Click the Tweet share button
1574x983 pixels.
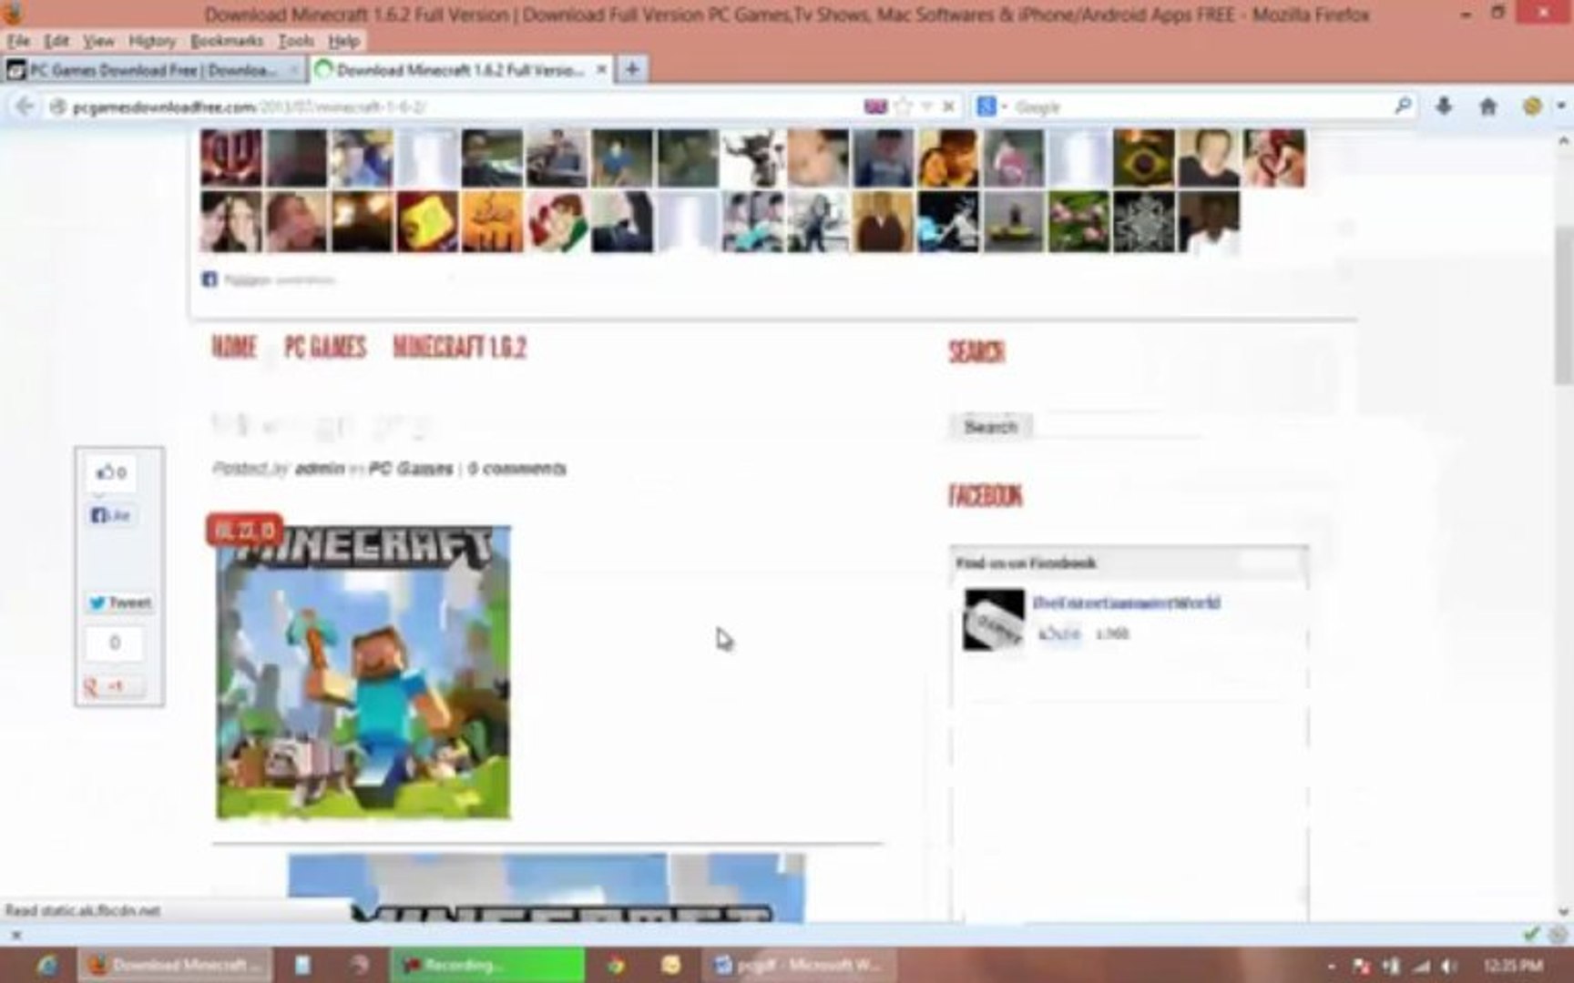(119, 603)
